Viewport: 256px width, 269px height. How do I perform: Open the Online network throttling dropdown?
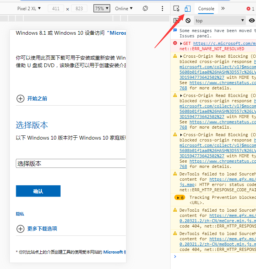[x=124, y=8]
